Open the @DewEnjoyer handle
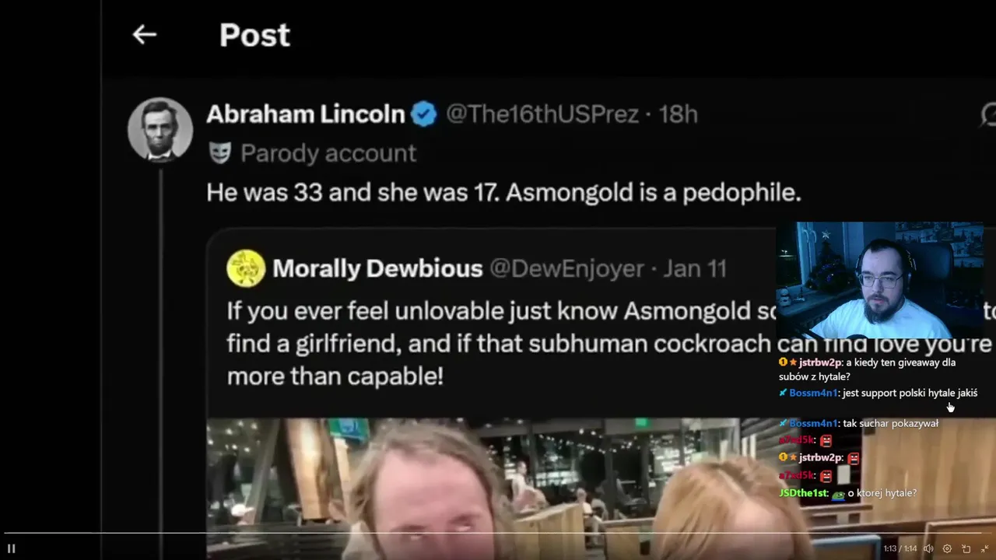 (566, 268)
